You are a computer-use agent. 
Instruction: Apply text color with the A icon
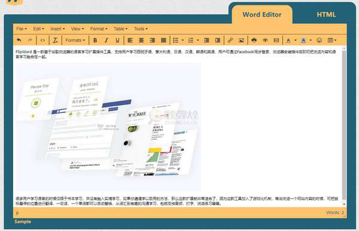[288, 41]
